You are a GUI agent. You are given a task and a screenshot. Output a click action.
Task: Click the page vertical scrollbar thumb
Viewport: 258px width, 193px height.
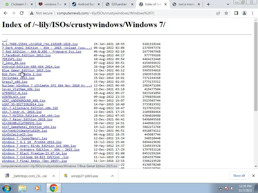(256, 66)
